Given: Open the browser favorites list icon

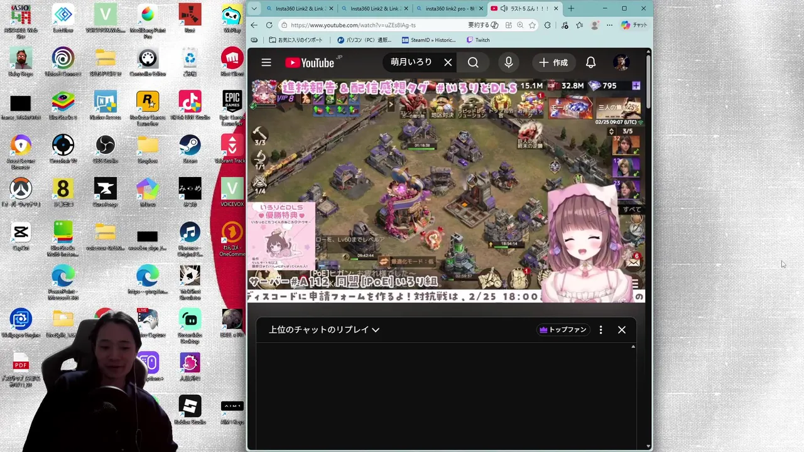Looking at the screenshot, I should 579,25.
